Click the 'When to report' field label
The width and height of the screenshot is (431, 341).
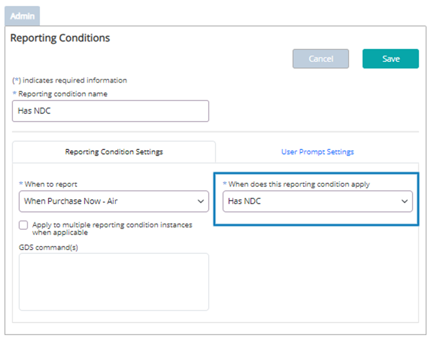click(51, 184)
